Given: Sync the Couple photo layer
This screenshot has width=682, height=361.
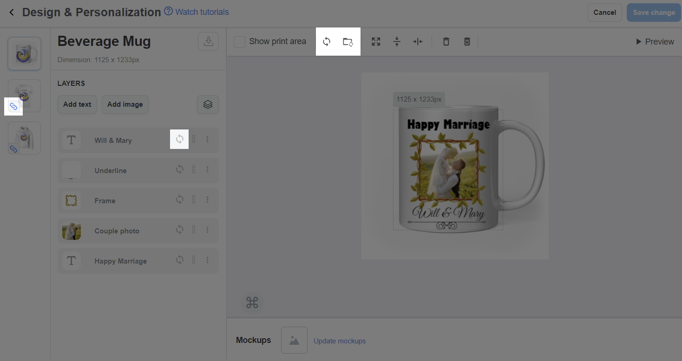Looking at the screenshot, I should point(179,230).
